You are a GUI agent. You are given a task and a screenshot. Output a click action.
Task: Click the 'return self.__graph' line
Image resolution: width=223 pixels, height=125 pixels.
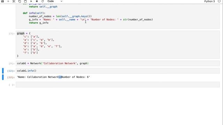point(43,7)
